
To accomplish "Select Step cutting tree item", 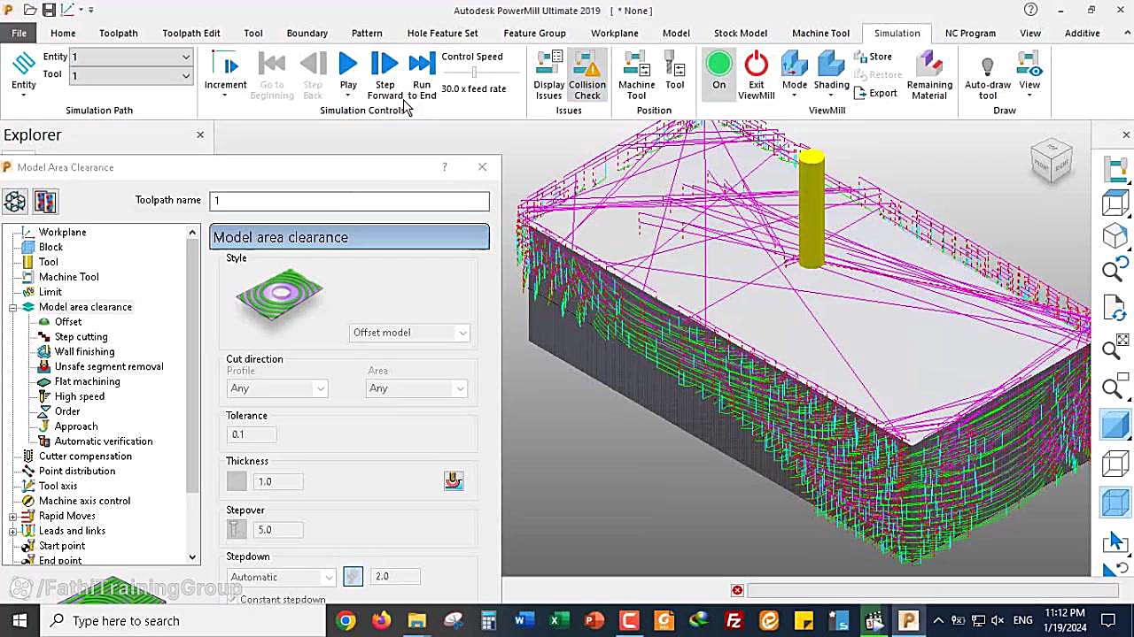I will (x=81, y=337).
